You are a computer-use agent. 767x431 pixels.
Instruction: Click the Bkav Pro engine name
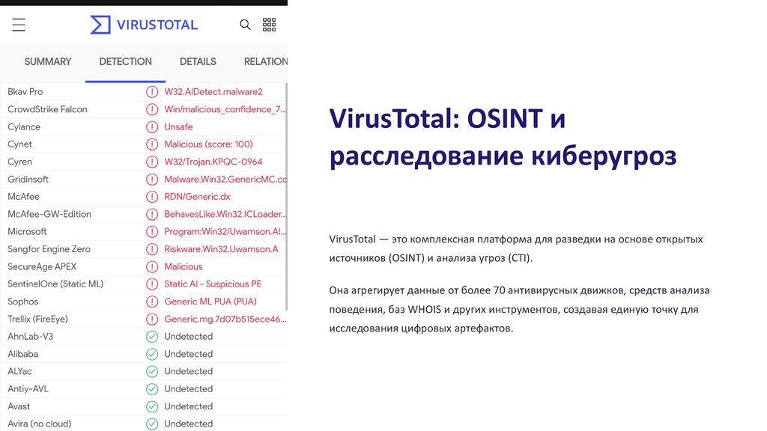pyautogui.click(x=25, y=92)
